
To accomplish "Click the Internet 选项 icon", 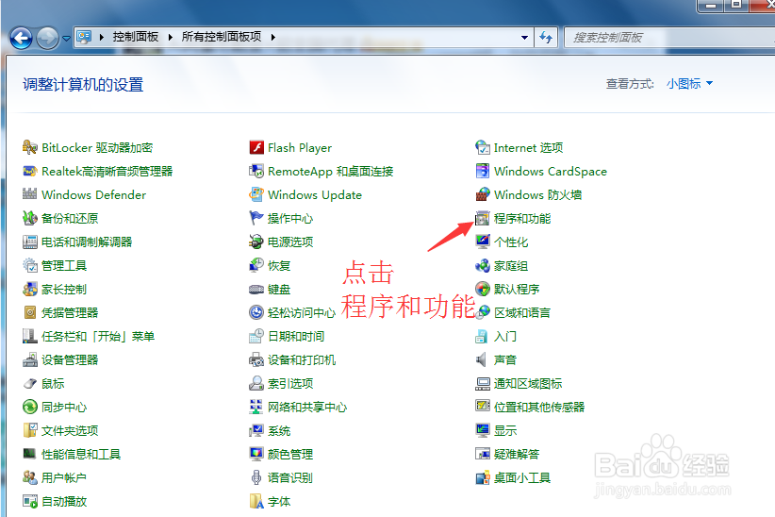I will pos(483,147).
